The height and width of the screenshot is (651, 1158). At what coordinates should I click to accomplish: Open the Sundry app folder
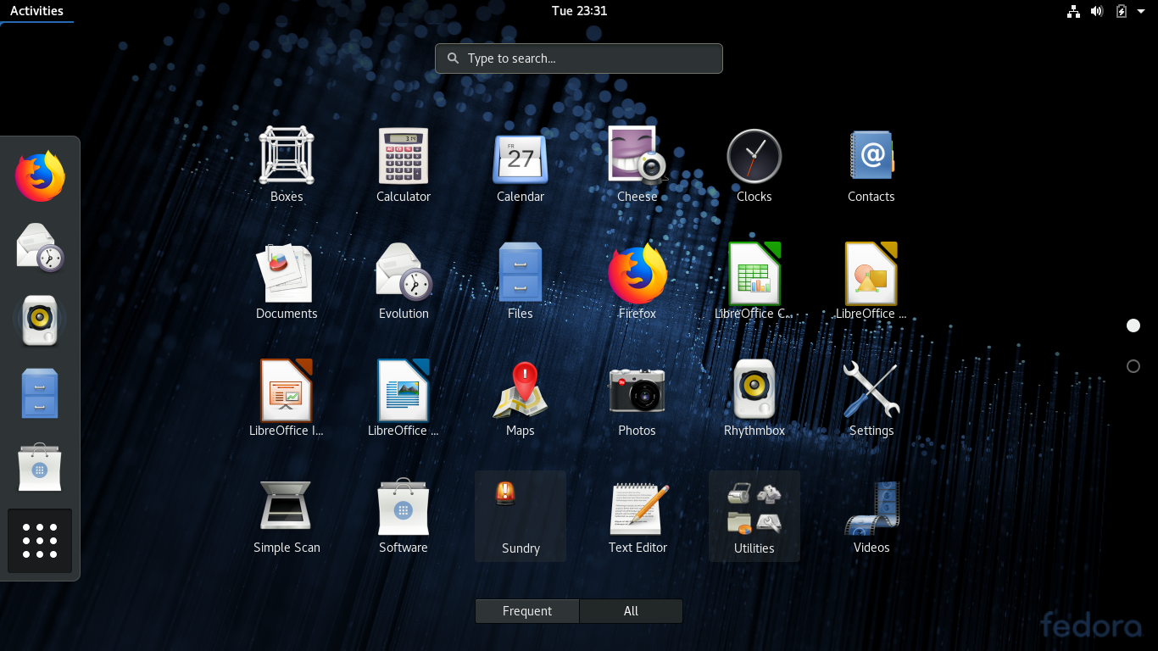(x=521, y=516)
